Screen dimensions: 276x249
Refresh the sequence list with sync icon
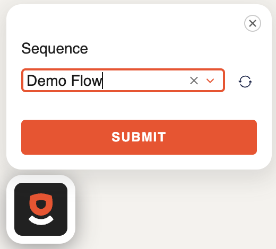[x=245, y=82]
